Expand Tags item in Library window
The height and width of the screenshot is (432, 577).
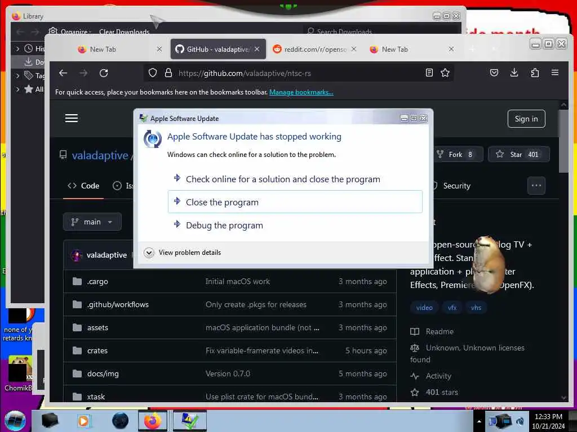pos(17,76)
